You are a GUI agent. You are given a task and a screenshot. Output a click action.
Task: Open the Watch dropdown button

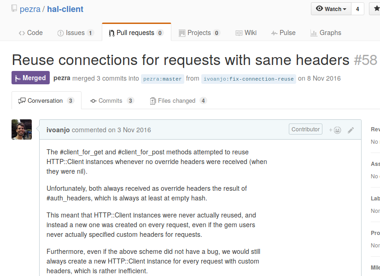click(x=331, y=9)
